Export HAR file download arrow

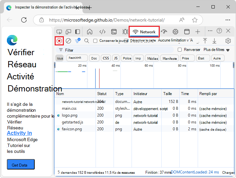tap(214, 41)
